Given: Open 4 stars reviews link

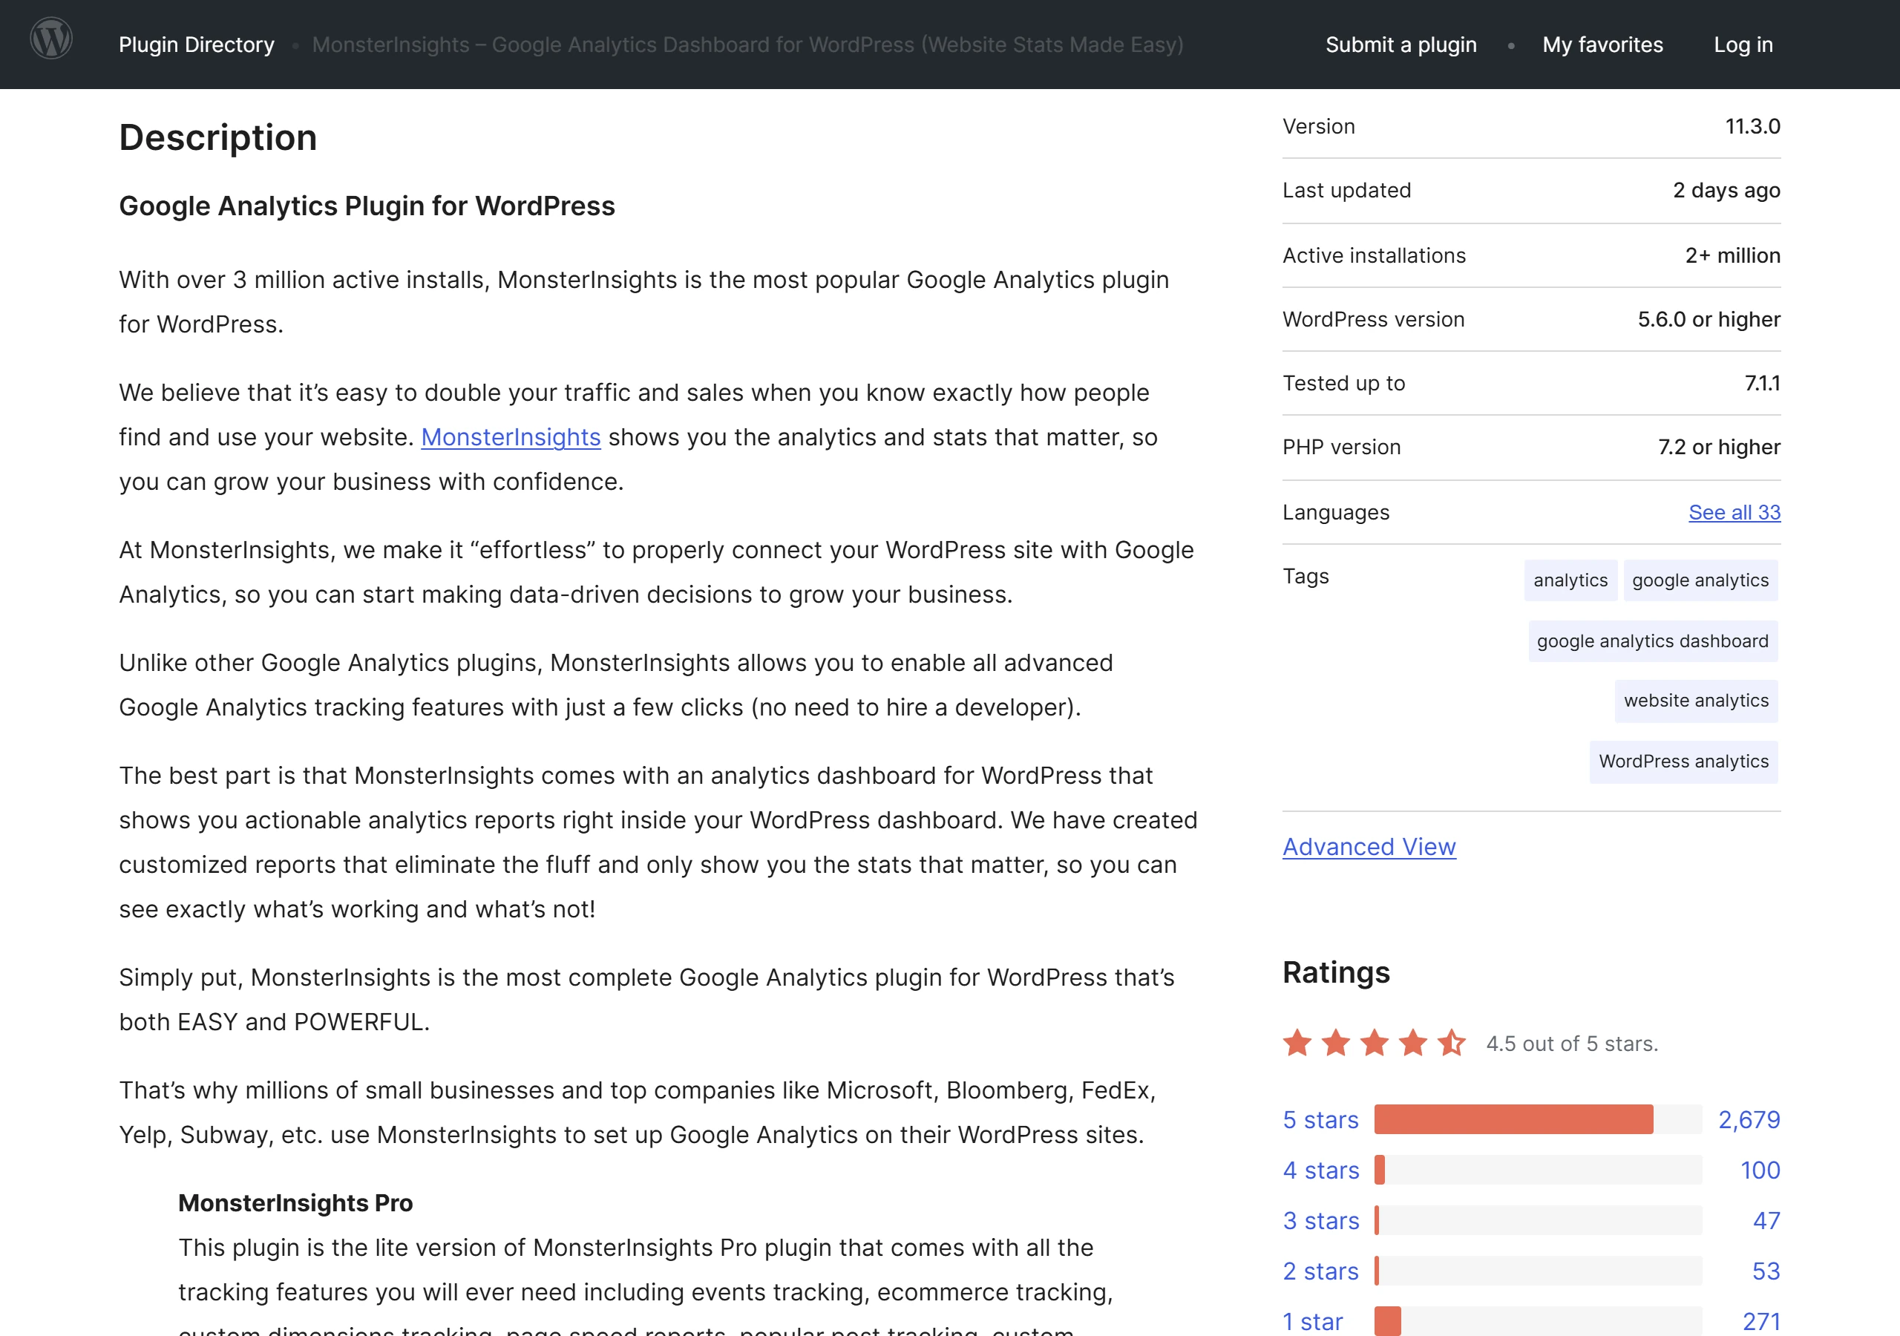Looking at the screenshot, I should pyautogui.click(x=1321, y=1170).
